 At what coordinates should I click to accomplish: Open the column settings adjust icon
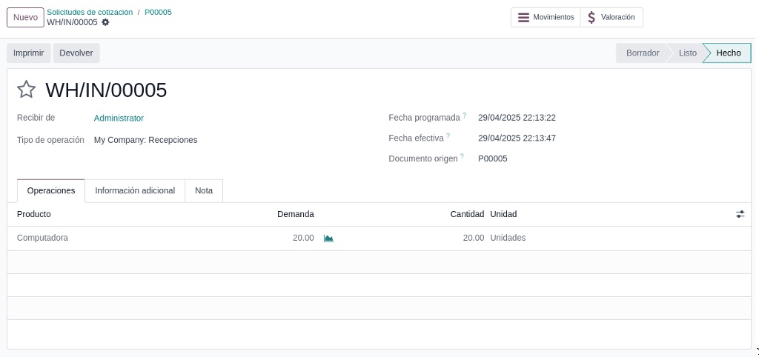[740, 214]
